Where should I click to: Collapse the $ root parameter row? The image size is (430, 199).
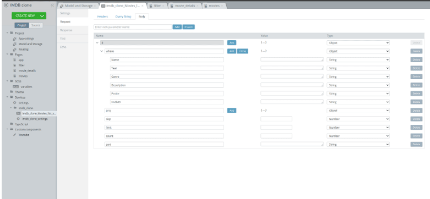pos(97,43)
